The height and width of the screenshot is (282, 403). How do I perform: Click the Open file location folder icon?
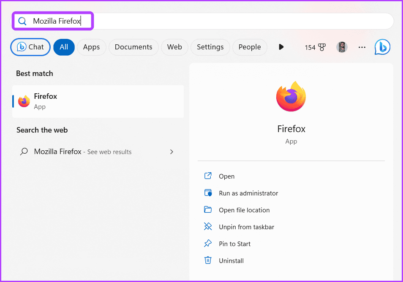coord(208,209)
